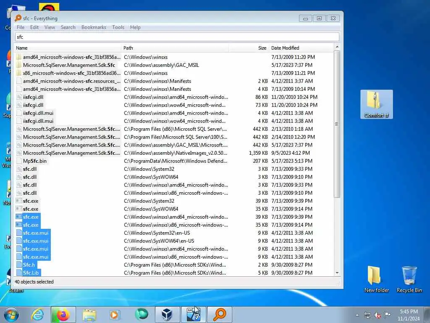Click the icon of the 86 KB iisfcgi.dll file
Viewport: 430px width, 323px height.
click(x=18, y=97)
